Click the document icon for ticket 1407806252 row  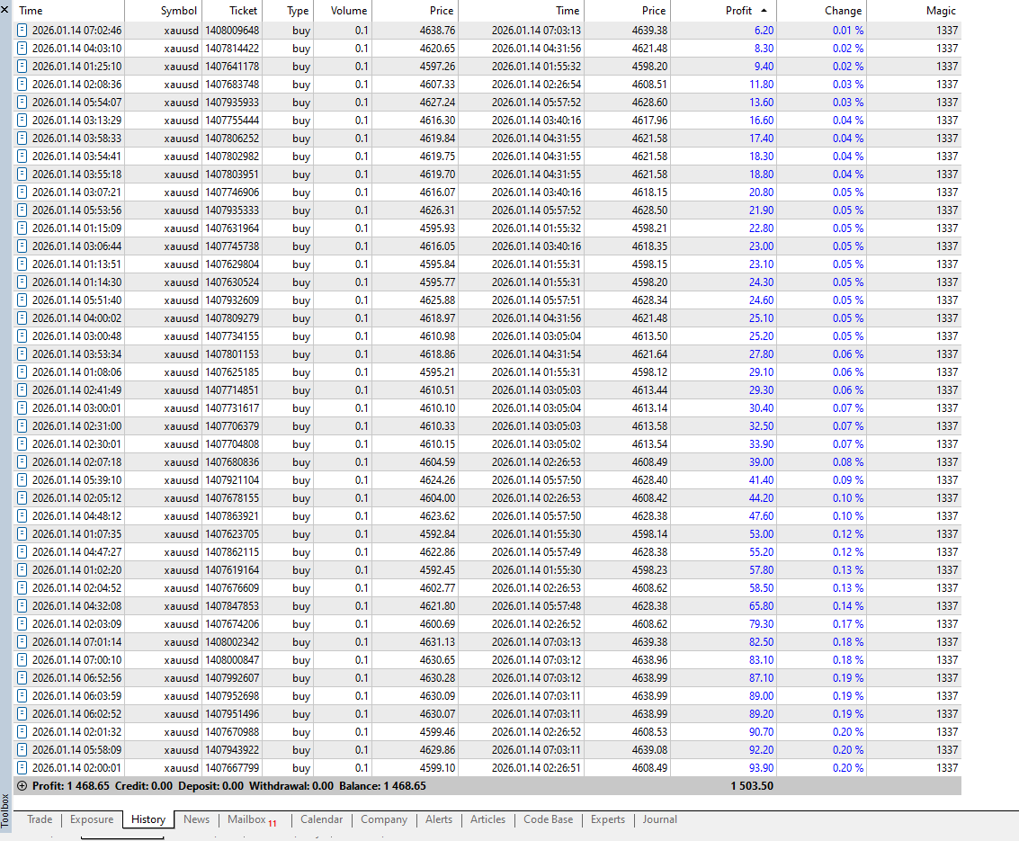[x=22, y=138]
